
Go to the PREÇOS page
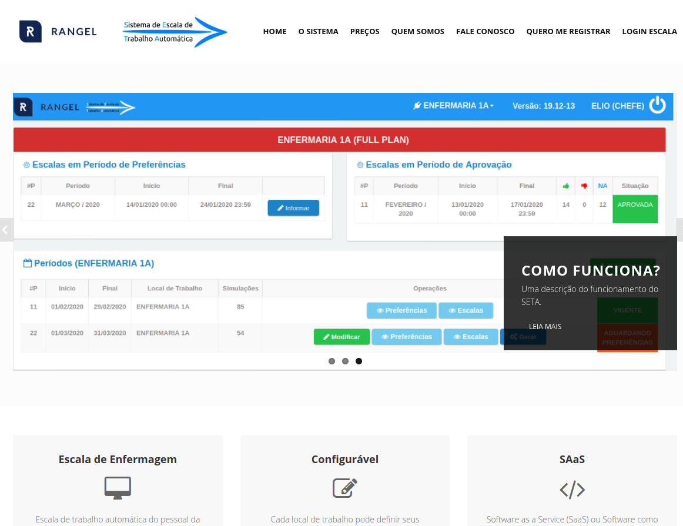[x=364, y=32]
